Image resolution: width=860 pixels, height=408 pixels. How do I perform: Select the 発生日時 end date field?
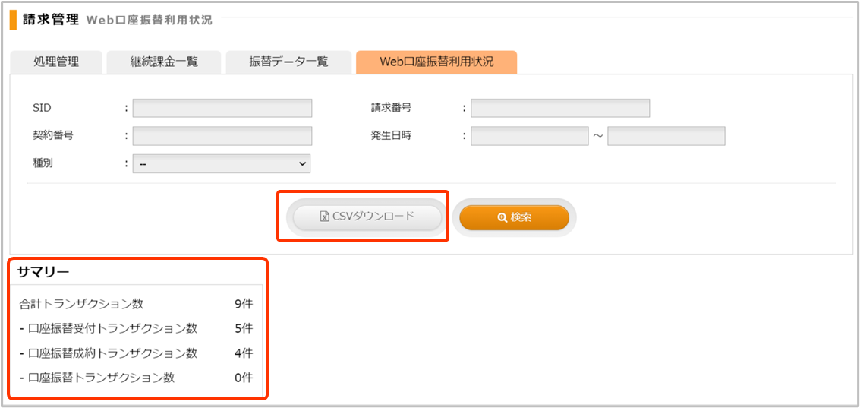tap(666, 136)
